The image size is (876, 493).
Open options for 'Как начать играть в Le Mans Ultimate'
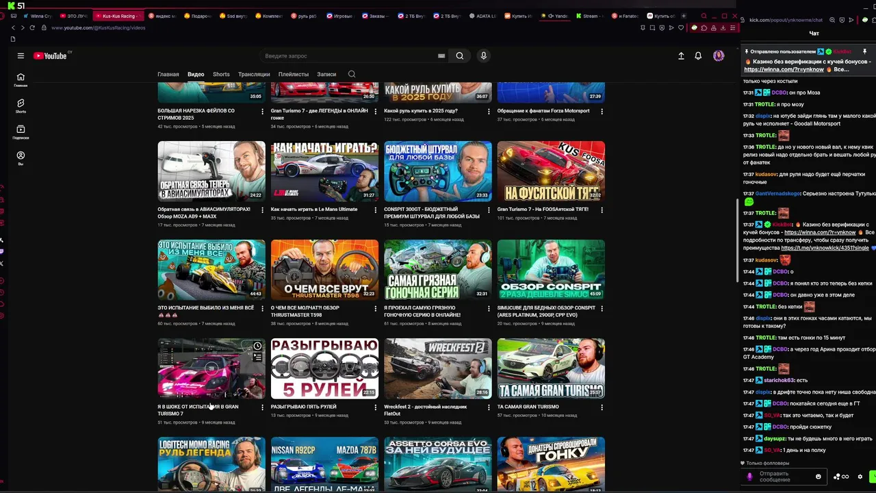tap(375, 210)
